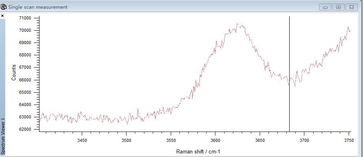363x157 pixels.
Task: Click the Single scan measurement title text
Action: click(x=38, y=7)
